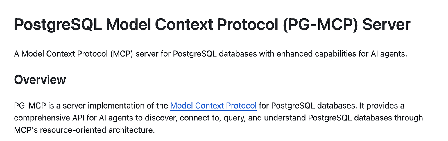Click "It provides a" in the overview paragraph

(382, 106)
